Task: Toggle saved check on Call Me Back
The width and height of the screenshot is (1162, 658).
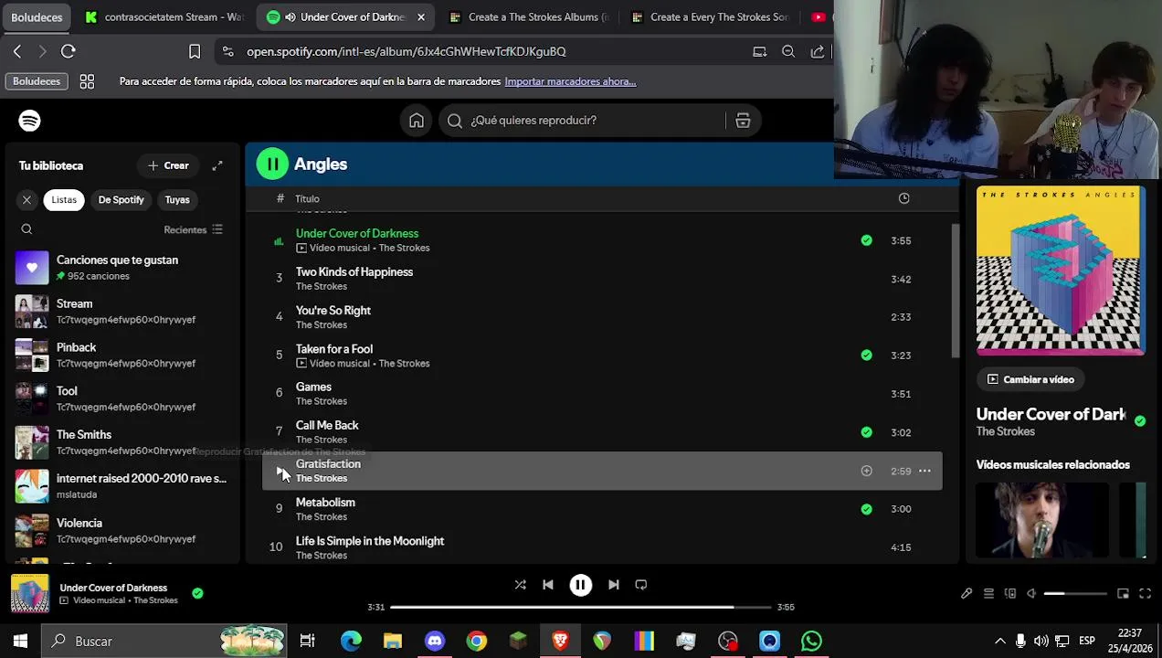Action: click(866, 432)
